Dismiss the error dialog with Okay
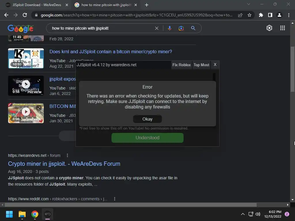 147,119
